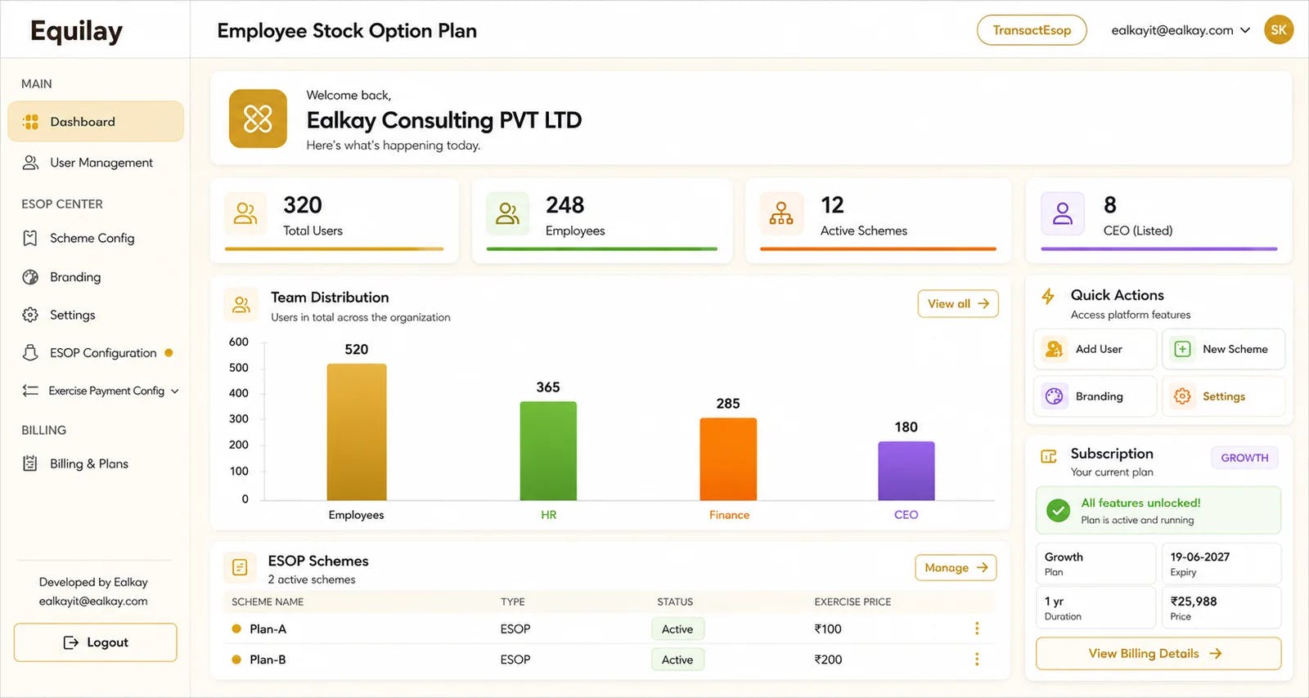The width and height of the screenshot is (1309, 698).
Task: Open three-dot menu for Plan-B
Action: (976, 659)
